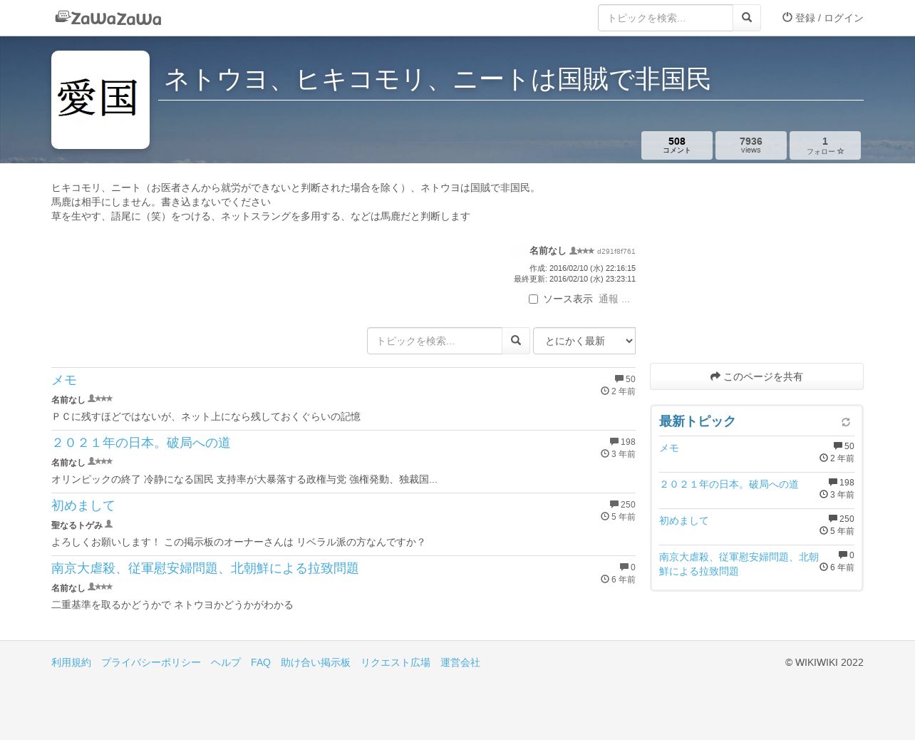Click the header search magnifier button

(x=746, y=18)
